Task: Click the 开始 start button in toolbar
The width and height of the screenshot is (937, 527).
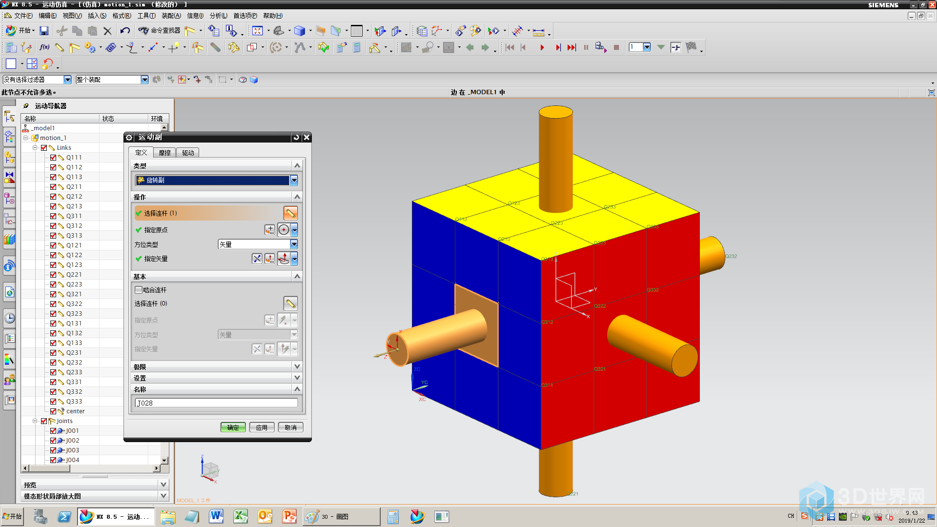Action: tap(20, 31)
